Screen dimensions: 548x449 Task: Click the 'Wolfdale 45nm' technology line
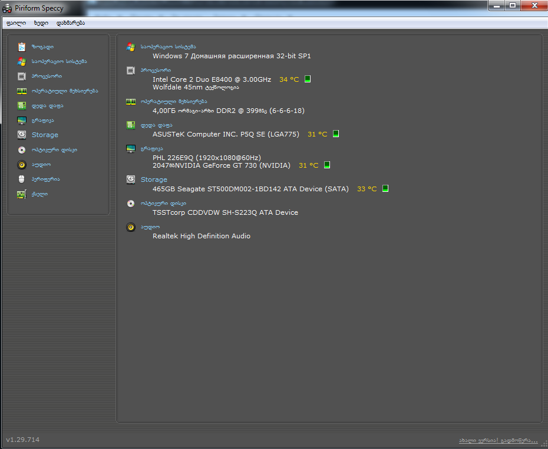(196, 87)
